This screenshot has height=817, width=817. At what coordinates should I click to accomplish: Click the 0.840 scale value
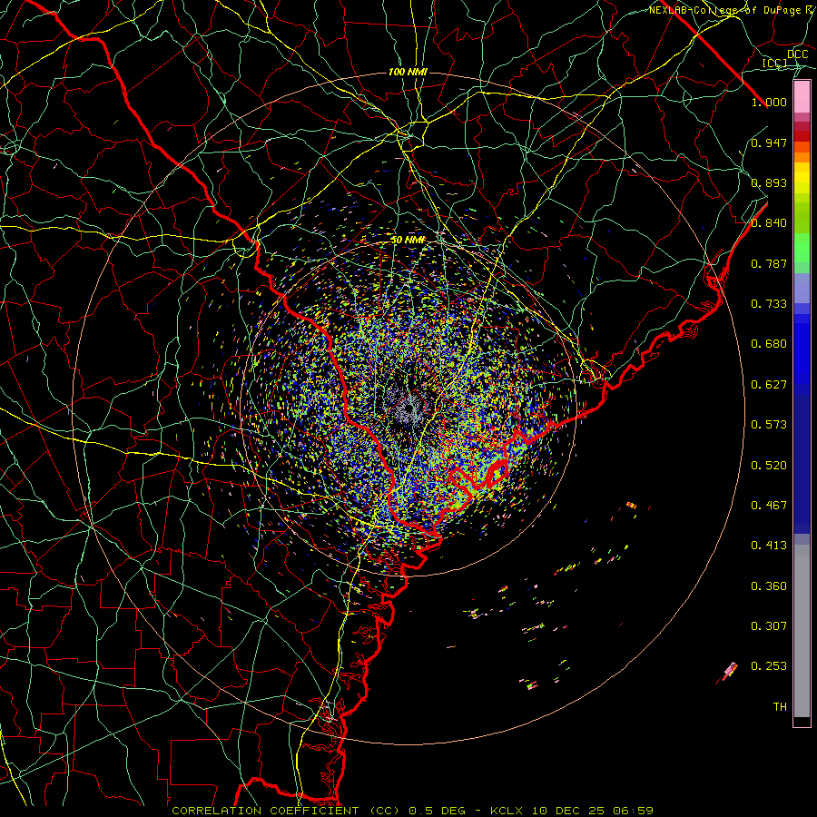pyautogui.click(x=769, y=223)
